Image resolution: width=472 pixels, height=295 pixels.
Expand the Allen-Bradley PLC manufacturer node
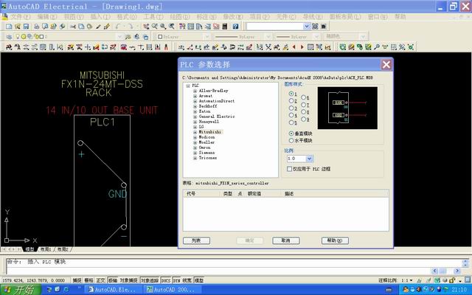(195, 91)
